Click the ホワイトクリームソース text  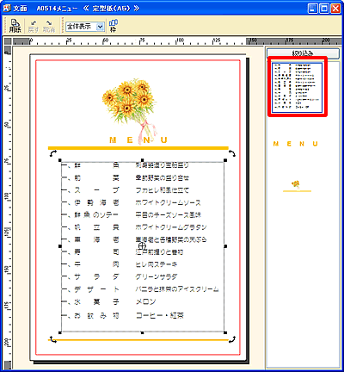[169, 202]
